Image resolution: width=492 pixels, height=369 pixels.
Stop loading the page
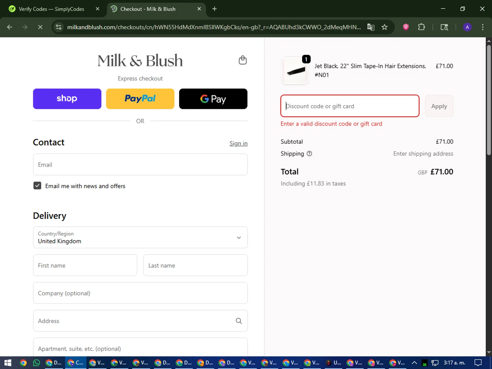40,27
